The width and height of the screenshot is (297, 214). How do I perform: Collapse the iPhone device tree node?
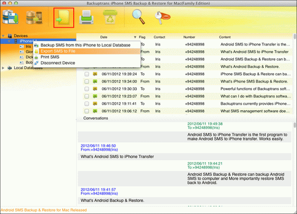(9, 41)
